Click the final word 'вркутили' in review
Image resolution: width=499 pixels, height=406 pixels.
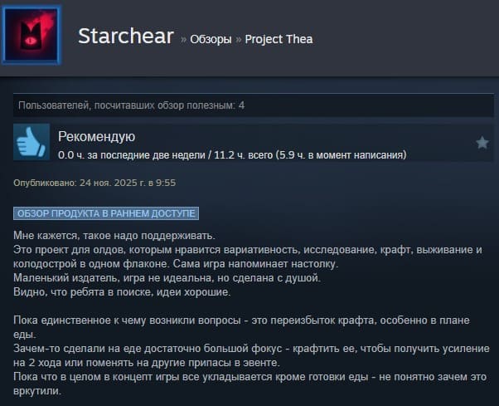(x=36, y=391)
